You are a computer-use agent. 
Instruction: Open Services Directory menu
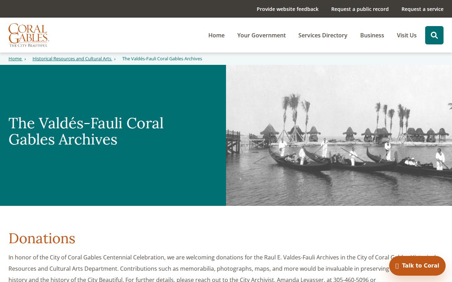pos(323,35)
